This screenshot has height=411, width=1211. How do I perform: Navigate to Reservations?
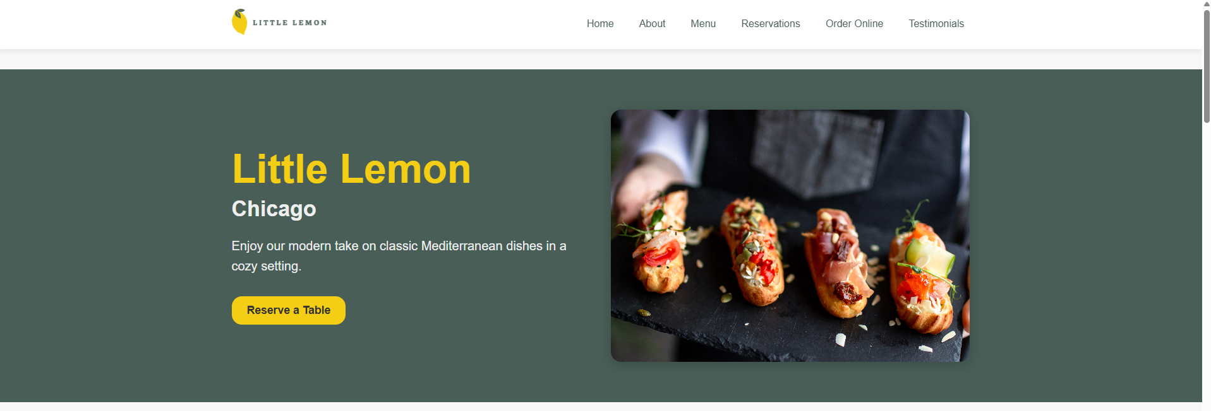click(x=771, y=23)
